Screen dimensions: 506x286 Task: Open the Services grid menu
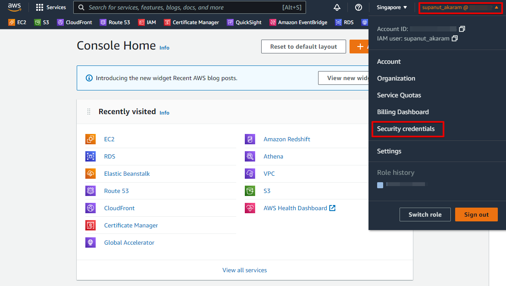click(x=51, y=7)
